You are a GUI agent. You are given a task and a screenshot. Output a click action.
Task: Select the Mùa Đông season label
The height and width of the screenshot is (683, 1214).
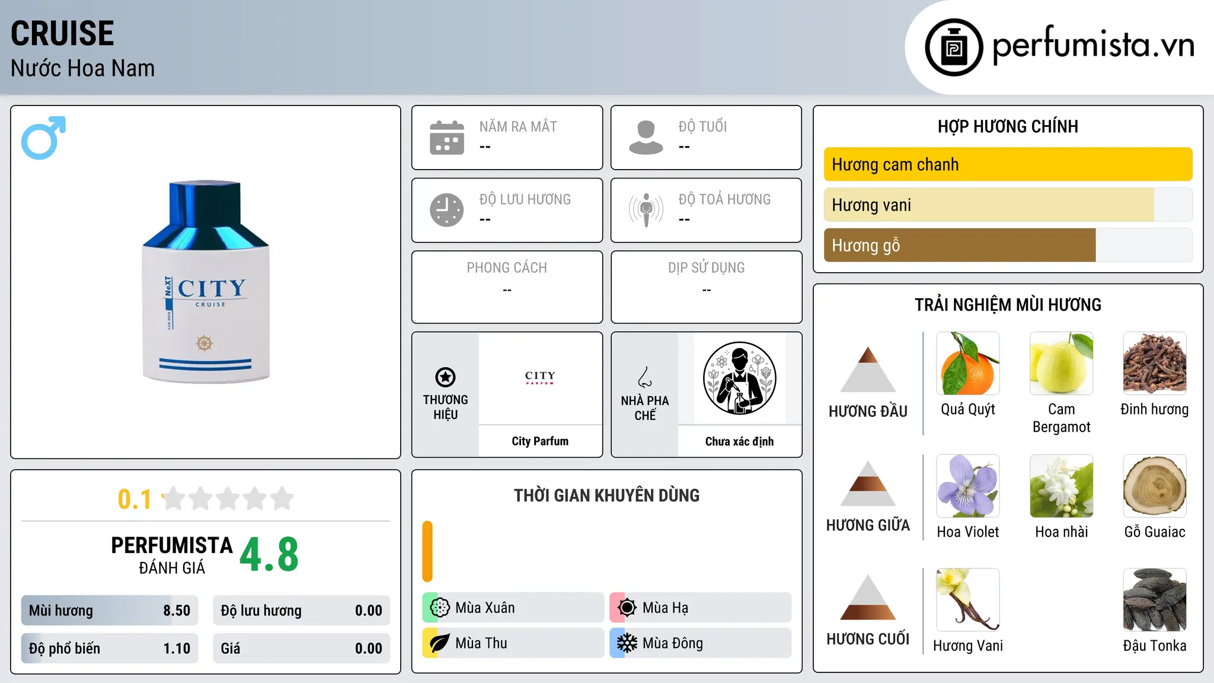tap(673, 643)
